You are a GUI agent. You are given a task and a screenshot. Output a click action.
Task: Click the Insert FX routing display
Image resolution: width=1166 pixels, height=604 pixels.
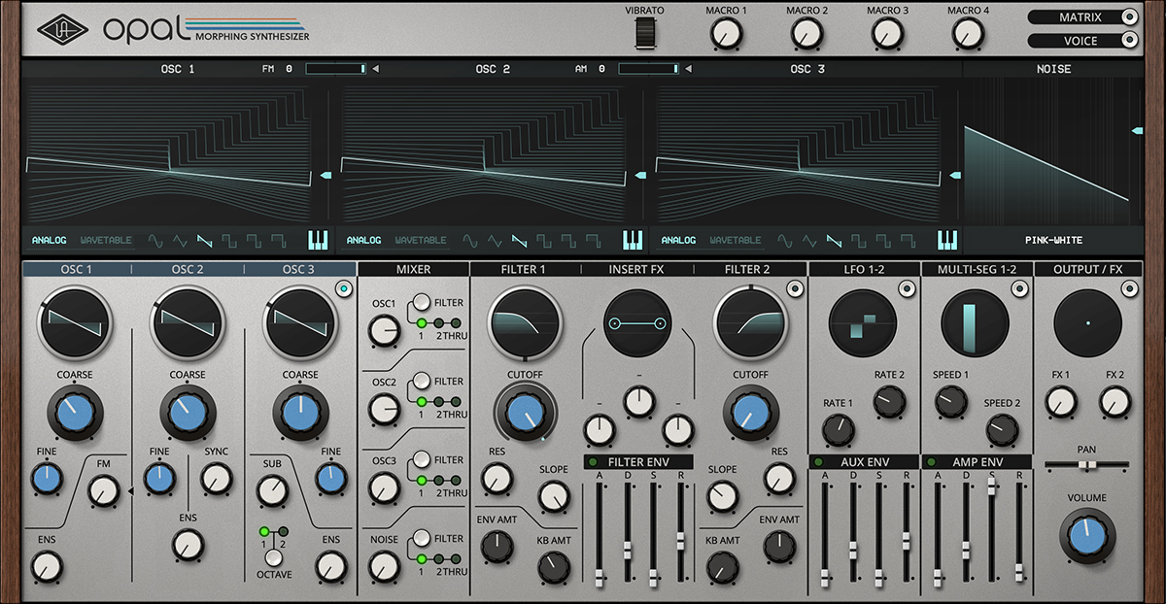[x=638, y=322]
